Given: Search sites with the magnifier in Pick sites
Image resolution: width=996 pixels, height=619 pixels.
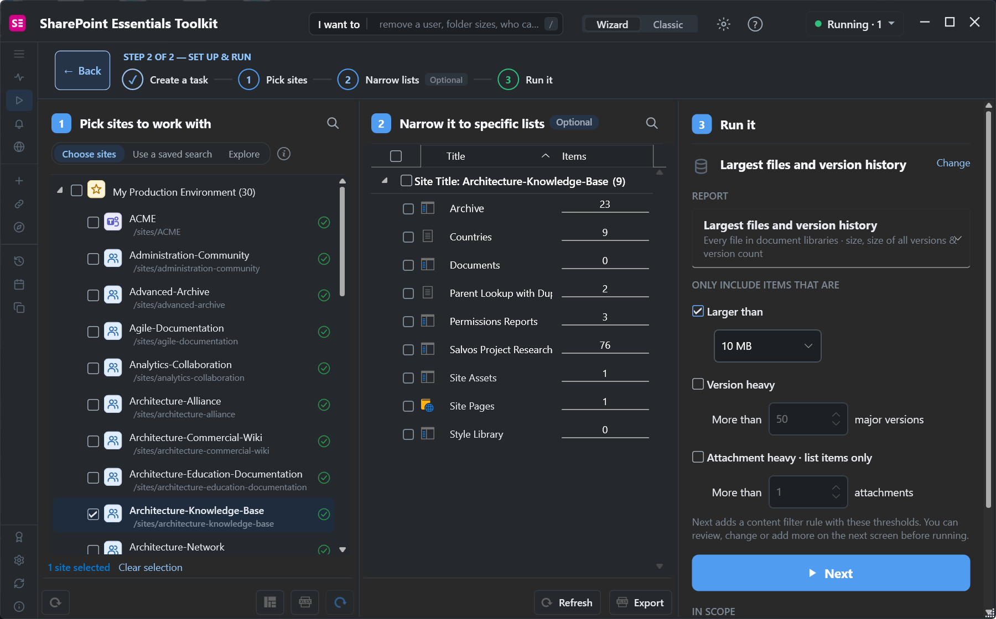Looking at the screenshot, I should (x=333, y=123).
